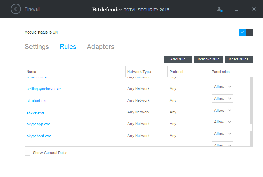Viewport: 263px width, 177px height.
Task: Open the settingsynchost.exe rule
Action: tap(44, 89)
